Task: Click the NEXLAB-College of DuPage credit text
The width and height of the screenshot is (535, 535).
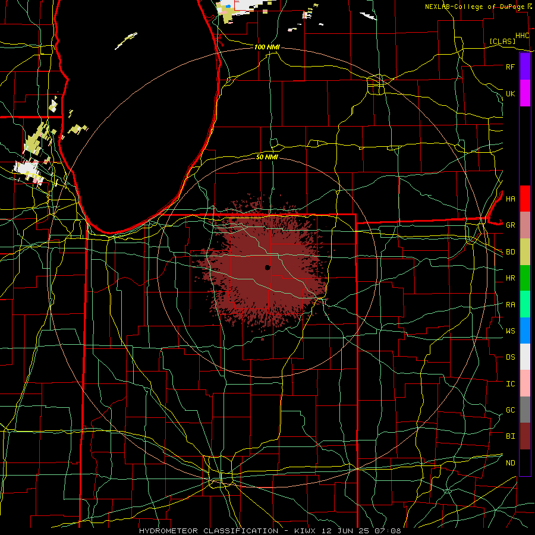Action: (x=474, y=7)
